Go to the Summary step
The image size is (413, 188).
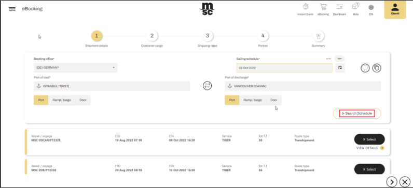click(x=318, y=36)
